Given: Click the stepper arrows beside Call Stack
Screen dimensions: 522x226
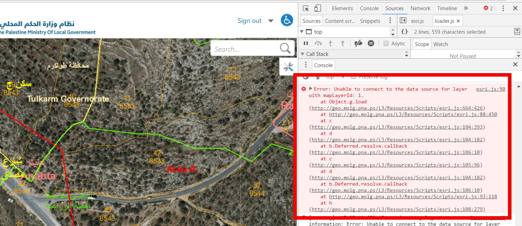Looking at the screenshot, I should pyautogui.click(x=407, y=54).
